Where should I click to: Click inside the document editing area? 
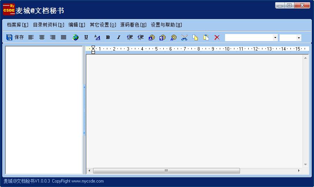(194, 111)
